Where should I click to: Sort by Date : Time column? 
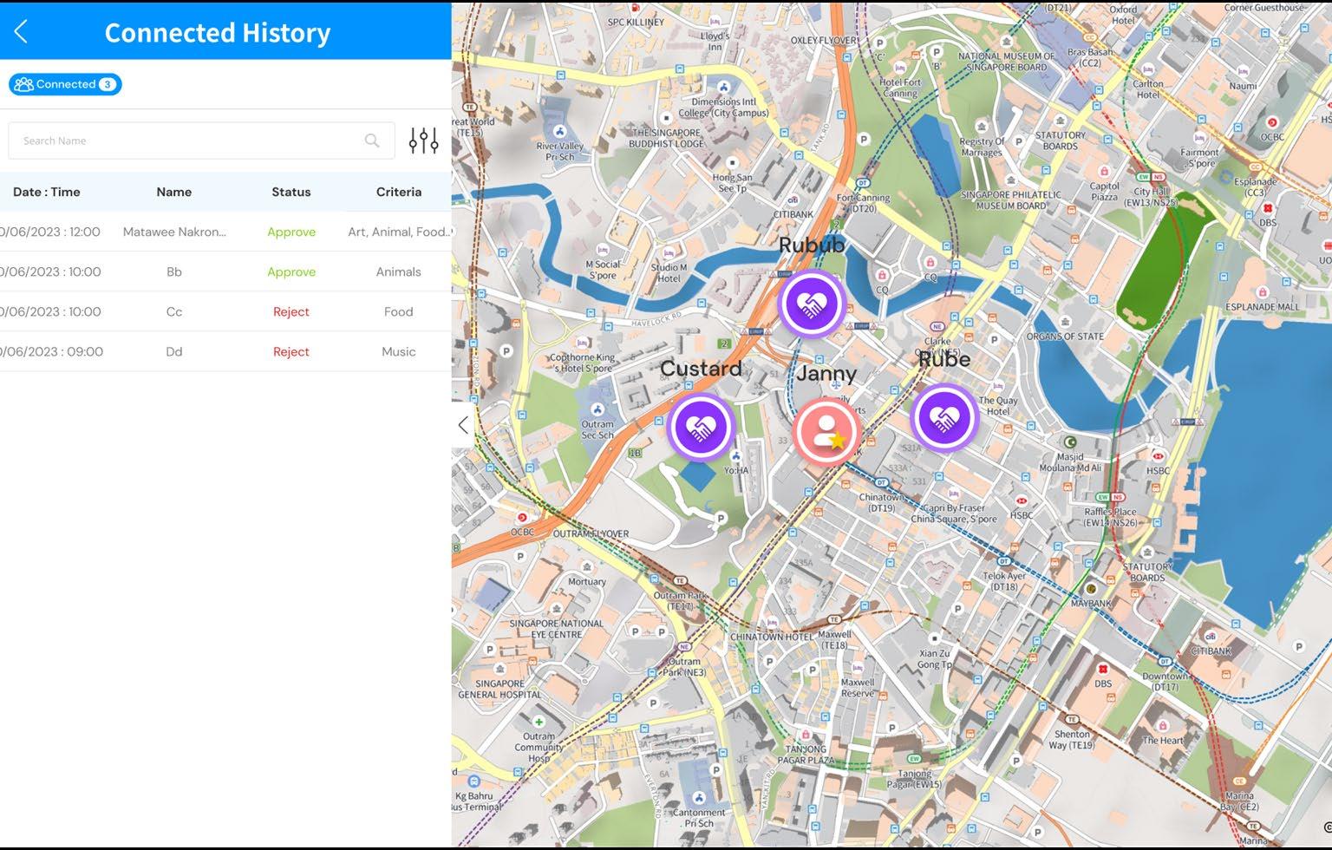pos(47,192)
